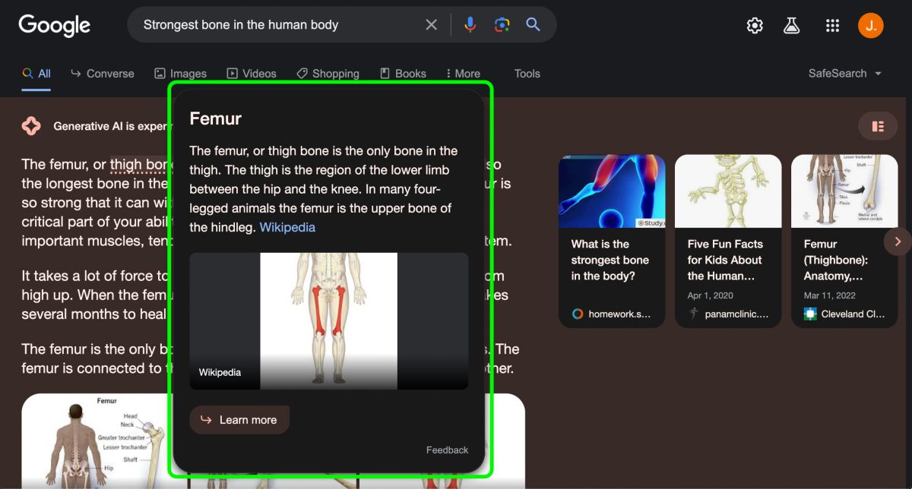Screen dimensions: 912x489
Task: Click into the search query field
Action: pyautogui.click(x=278, y=24)
